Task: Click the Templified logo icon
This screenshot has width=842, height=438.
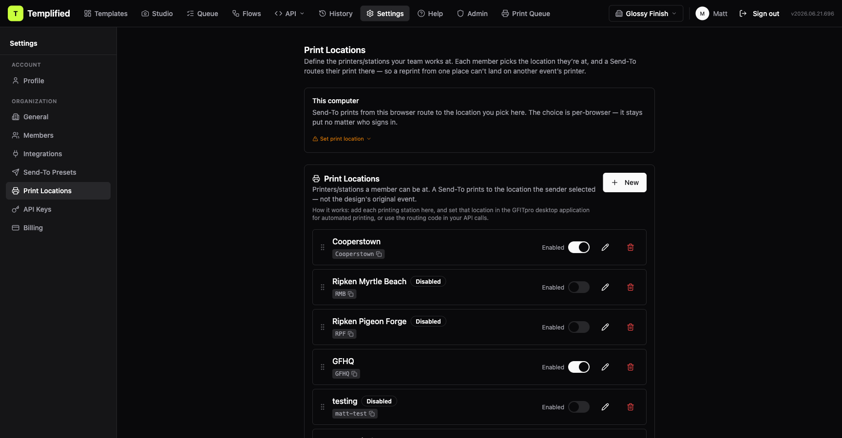Action: 16,14
